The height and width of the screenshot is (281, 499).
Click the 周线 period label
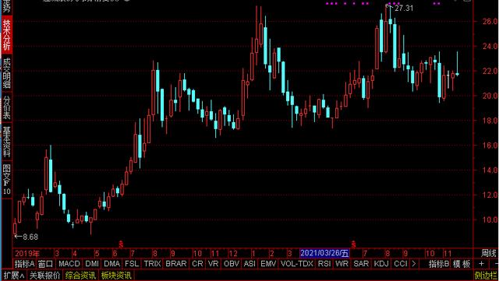(x=489, y=253)
